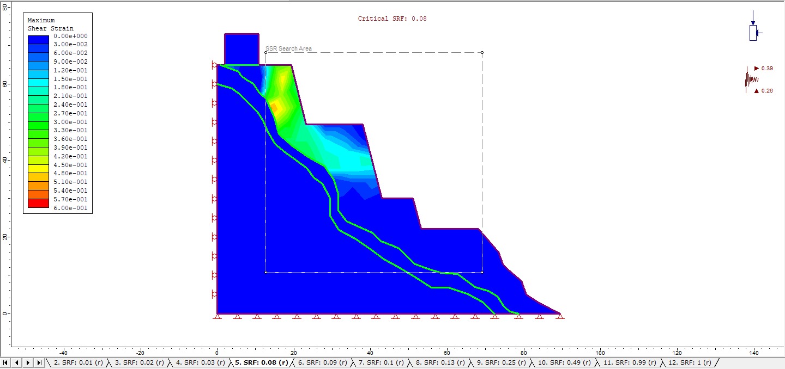
Task: Select the 11. SRF: 0.99 tab
Action: pos(626,362)
